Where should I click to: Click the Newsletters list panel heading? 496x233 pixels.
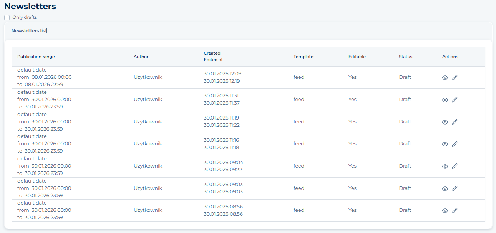click(29, 31)
